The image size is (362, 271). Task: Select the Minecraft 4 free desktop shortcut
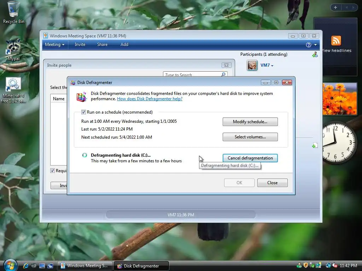13,90
